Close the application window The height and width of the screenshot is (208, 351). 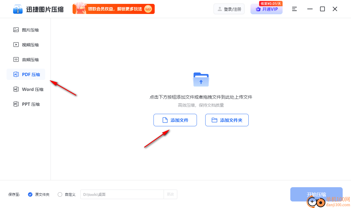(335, 9)
